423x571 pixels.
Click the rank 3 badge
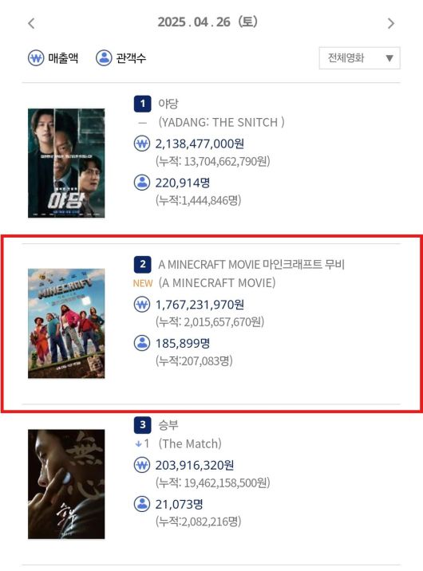coord(142,424)
